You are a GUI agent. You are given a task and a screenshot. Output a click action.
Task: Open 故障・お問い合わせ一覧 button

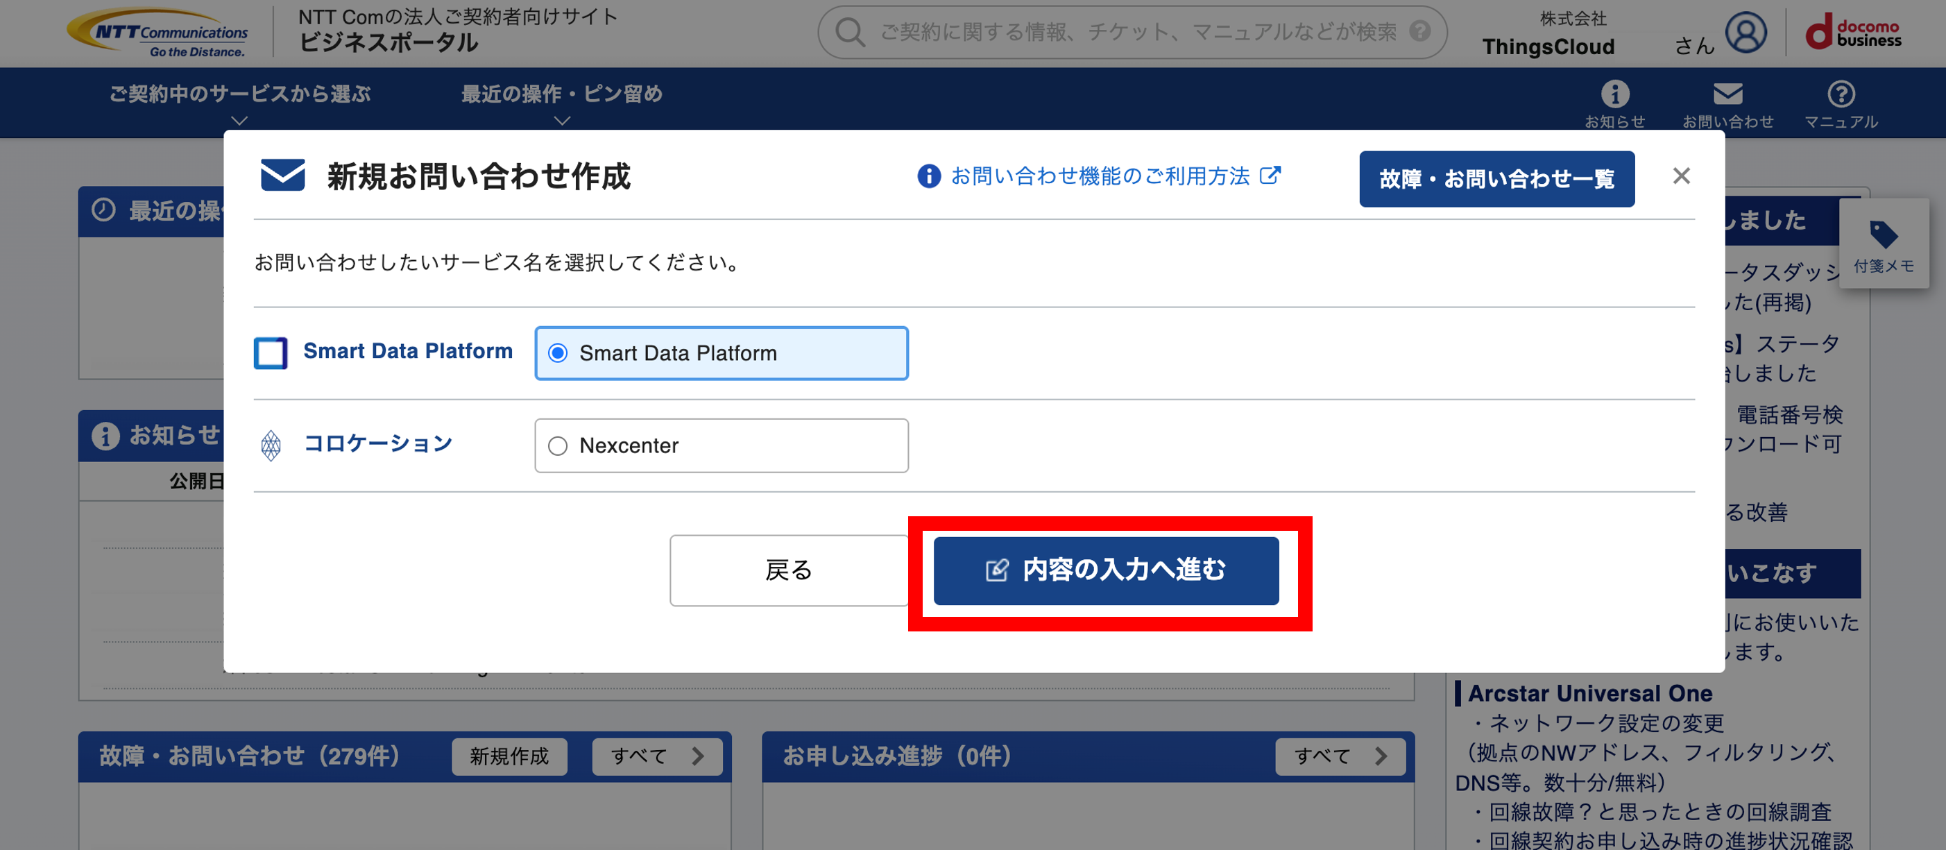[x=1496, y=179]
